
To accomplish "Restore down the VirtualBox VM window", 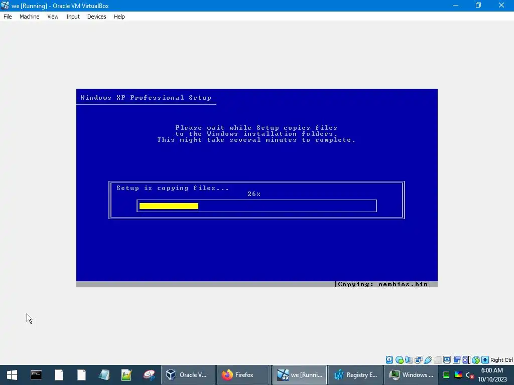I will coord(478,6).
